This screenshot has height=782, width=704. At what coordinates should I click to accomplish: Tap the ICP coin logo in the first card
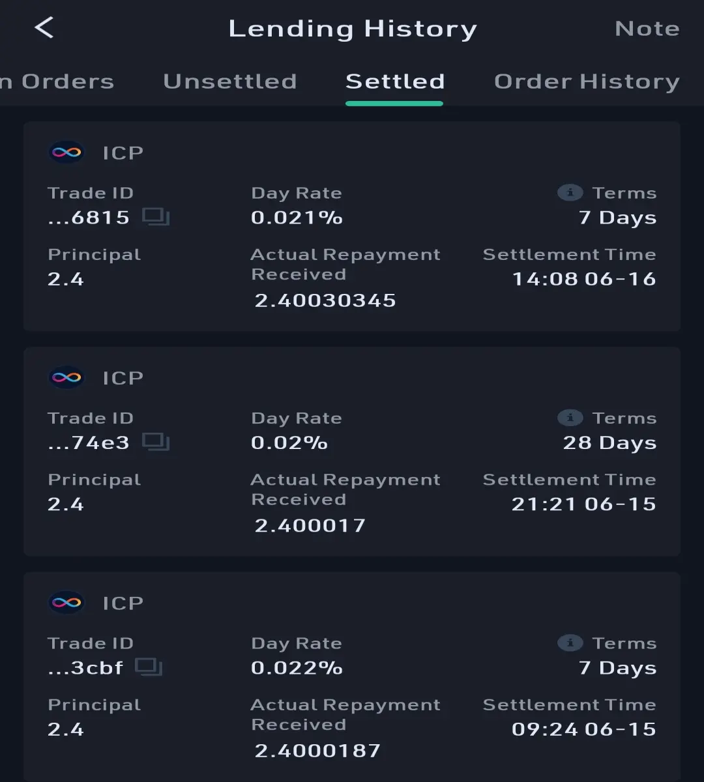66,152
